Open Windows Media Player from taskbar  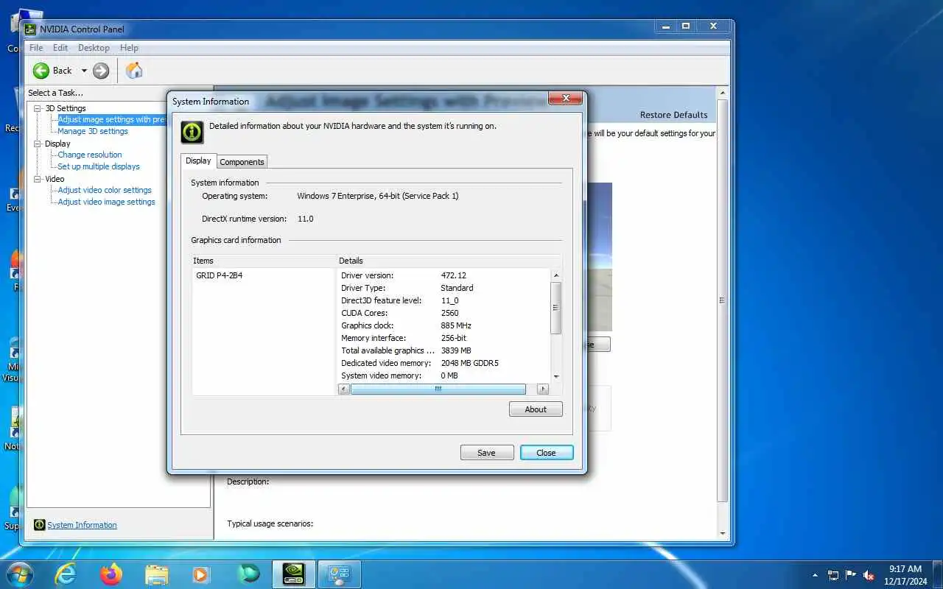pos(200,574)
